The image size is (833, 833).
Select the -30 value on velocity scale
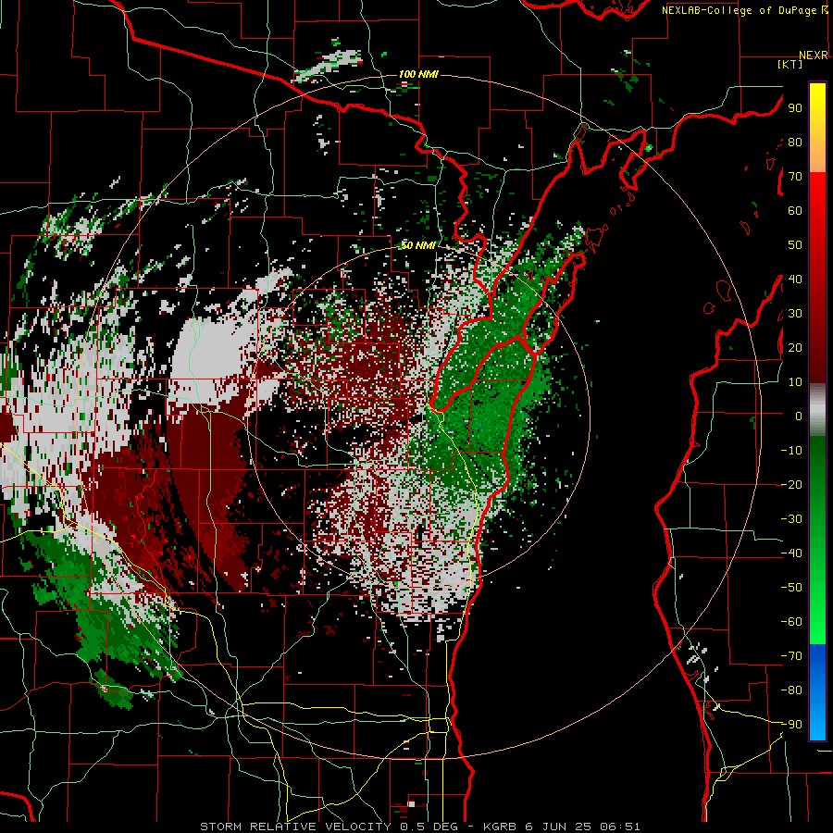tap(791, 519)
